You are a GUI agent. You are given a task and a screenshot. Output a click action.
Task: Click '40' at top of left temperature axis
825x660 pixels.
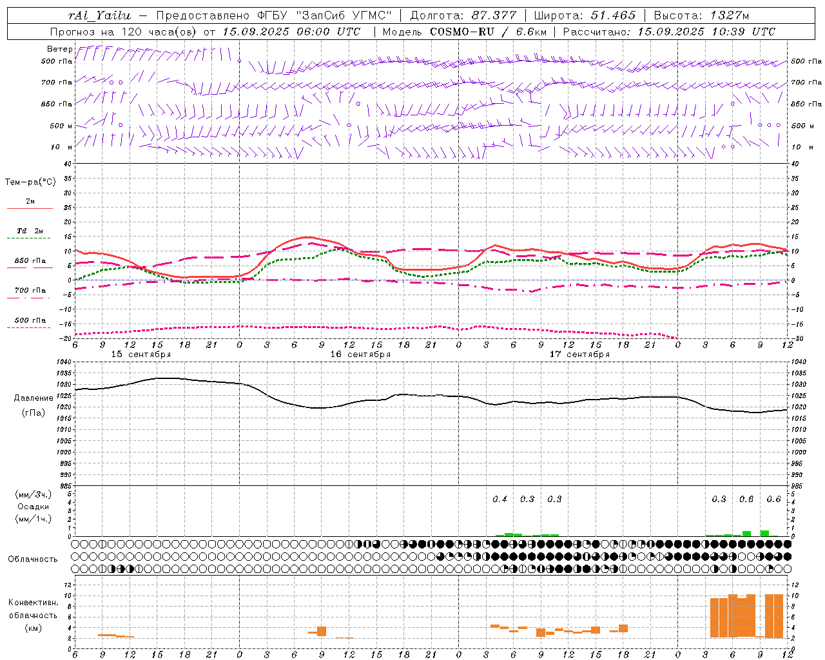pyautogui.click(x=68, y=164)
